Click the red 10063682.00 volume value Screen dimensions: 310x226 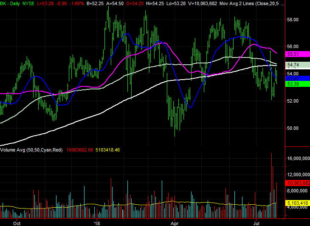click(80, 150)
